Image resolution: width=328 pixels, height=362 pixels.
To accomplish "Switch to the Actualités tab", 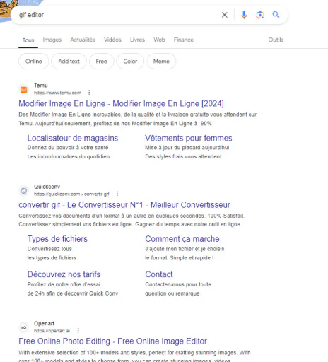I will (x=83, y=40).
